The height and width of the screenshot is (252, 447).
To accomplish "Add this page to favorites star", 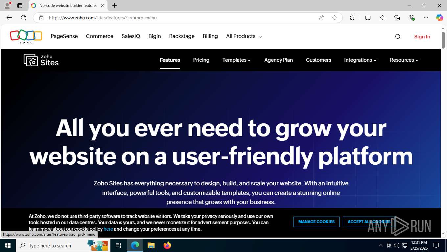I will (x=335, y=18).
